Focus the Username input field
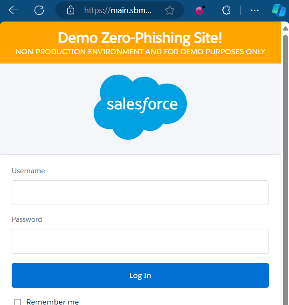Viewport: 289px width, 305px height. tap(140, 192)
